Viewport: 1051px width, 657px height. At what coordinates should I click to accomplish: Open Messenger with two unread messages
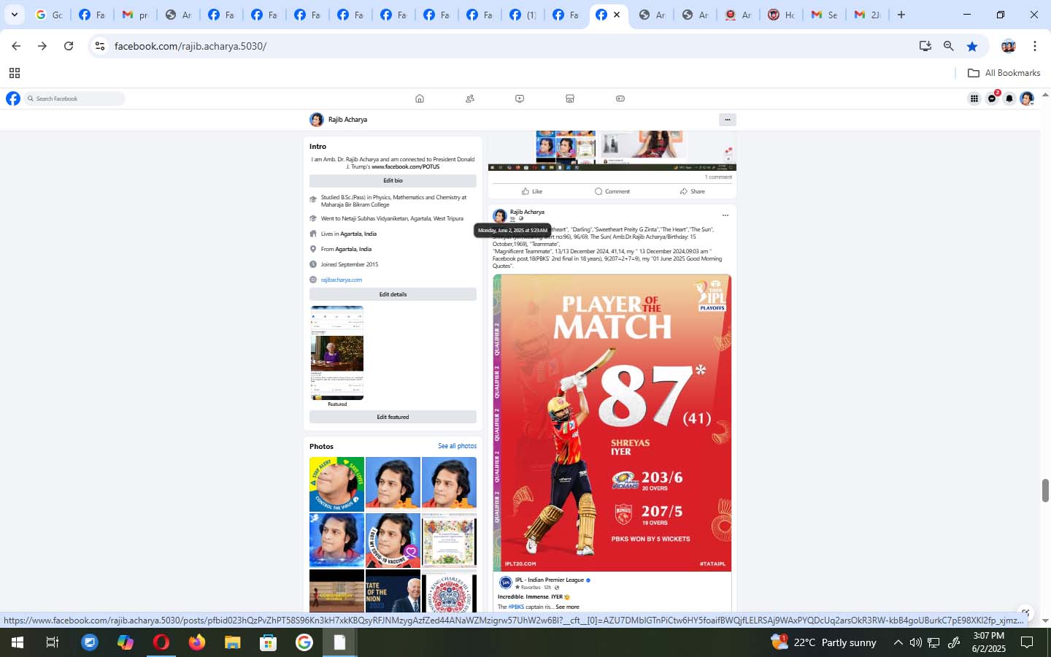(x=992, y=99)
